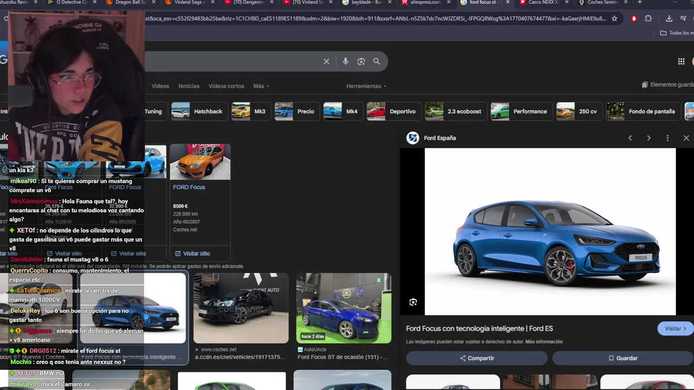Click the magnifier search icon

click(376, 61)
